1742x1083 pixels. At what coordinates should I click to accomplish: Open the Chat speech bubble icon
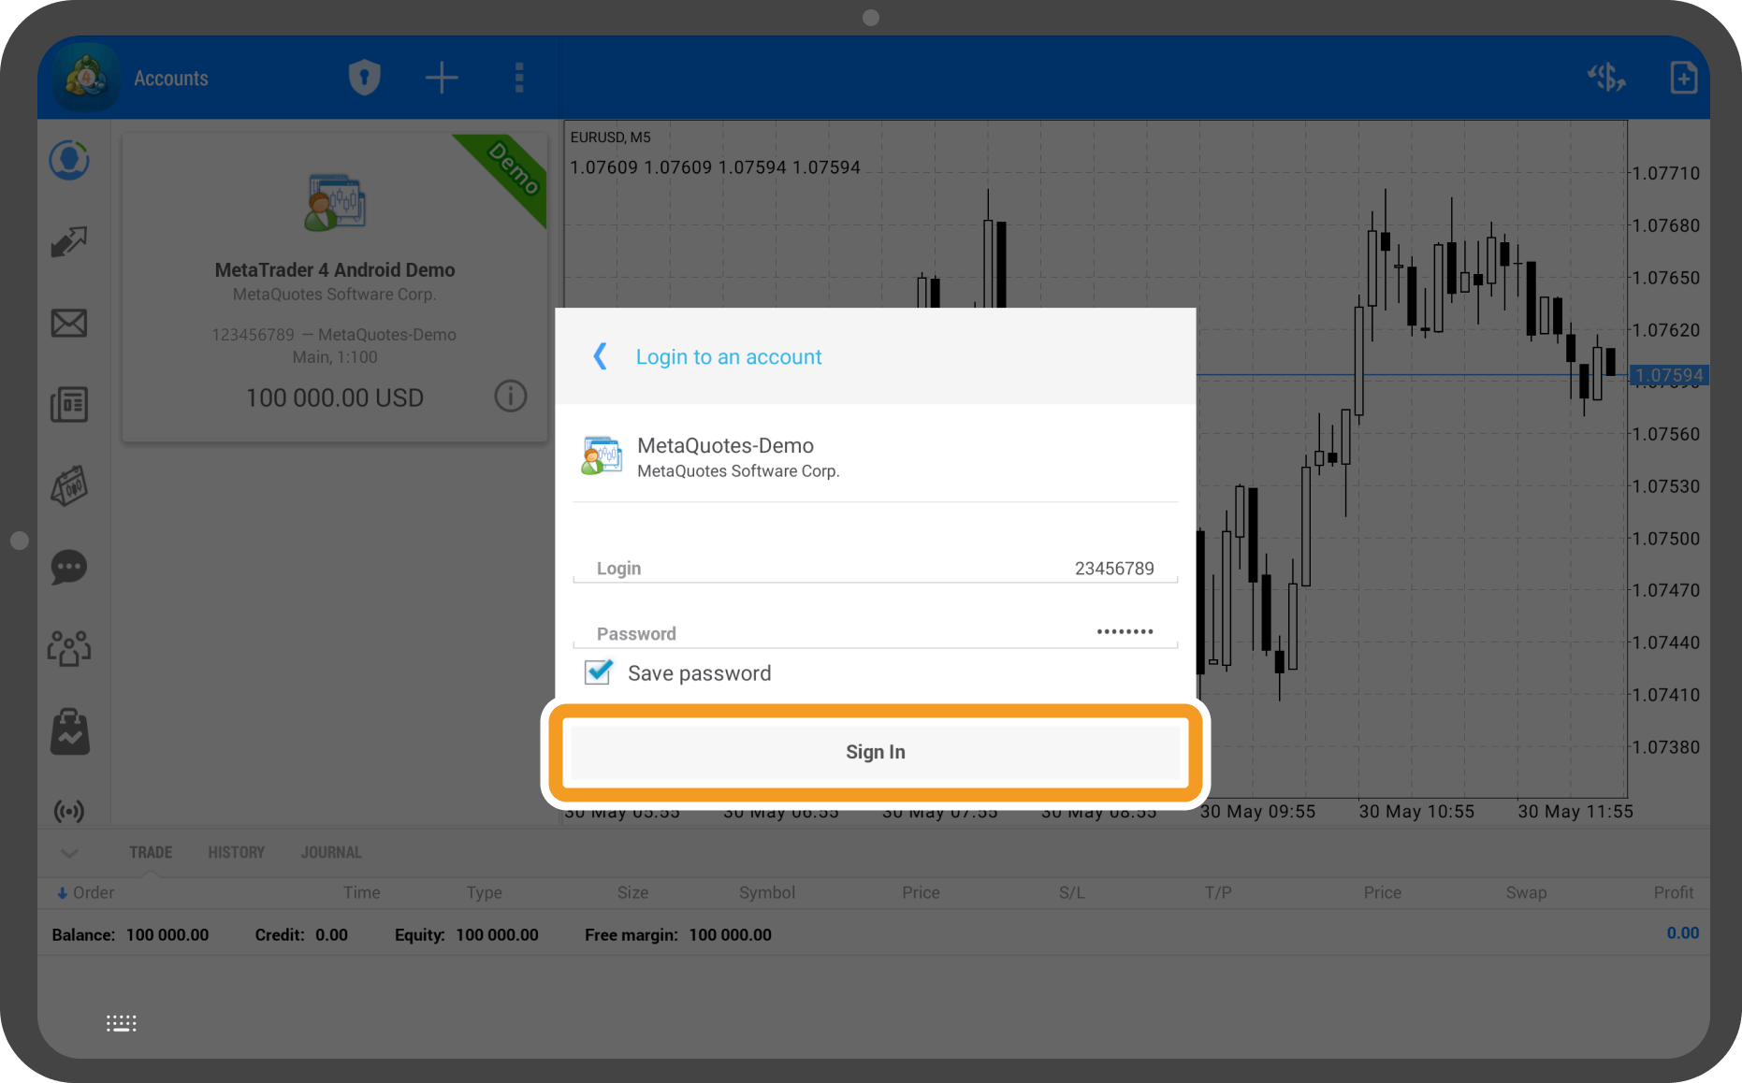pyautogui.click(x=69, y=568)
